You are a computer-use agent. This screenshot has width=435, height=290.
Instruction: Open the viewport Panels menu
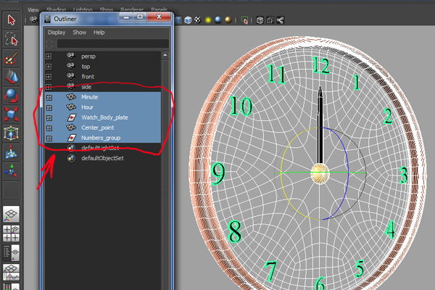click(159, 10)
